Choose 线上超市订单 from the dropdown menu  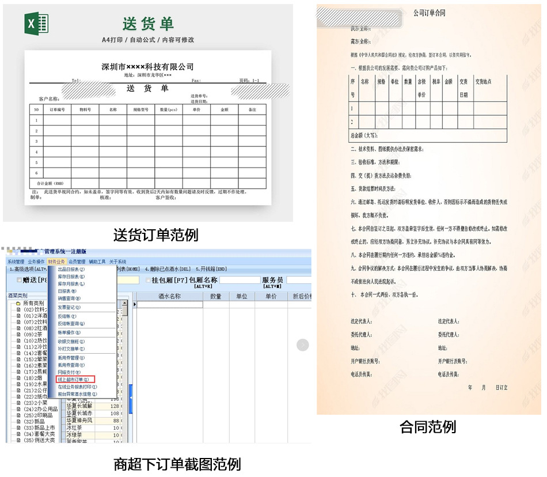point(74,380)
